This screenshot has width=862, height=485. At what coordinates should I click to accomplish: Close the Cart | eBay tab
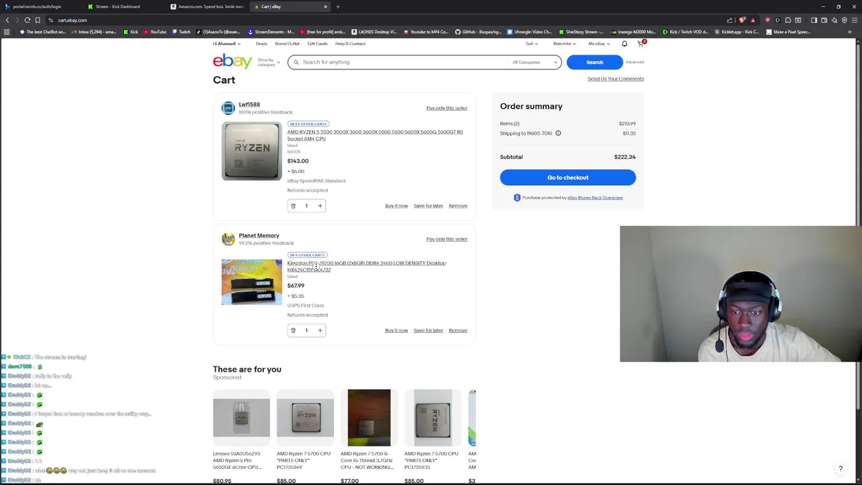coord(325,7)
